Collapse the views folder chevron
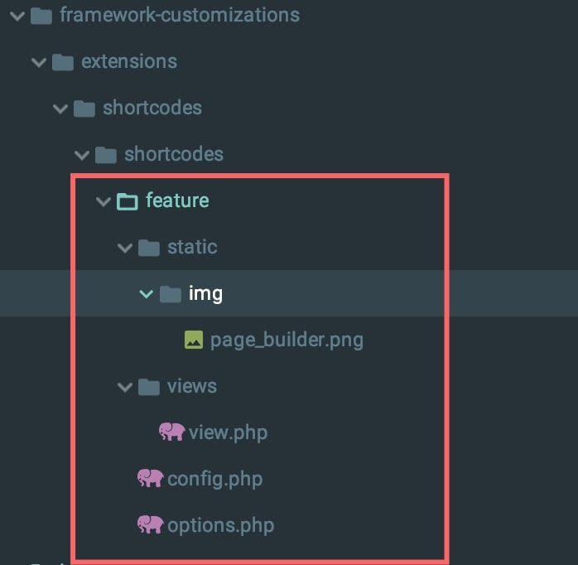578x565 pixels. pyautogui.click(x=125, y=387)
